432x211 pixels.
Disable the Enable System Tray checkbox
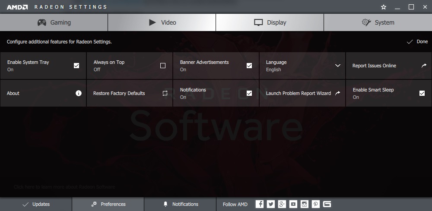coord(76,66)
